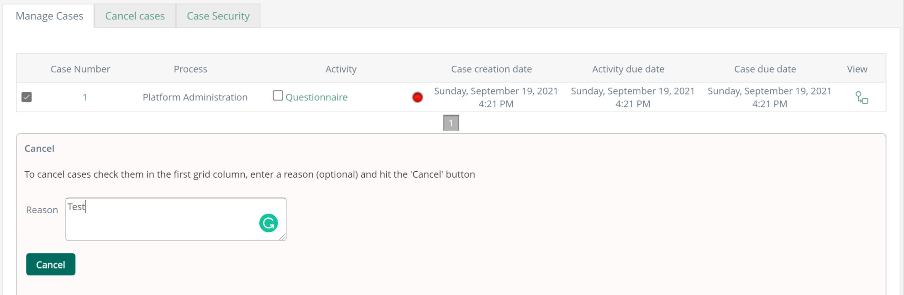Viewport: 904px width, 295px height.
Task: Click the Case due date column header
Action: [765, 68]
